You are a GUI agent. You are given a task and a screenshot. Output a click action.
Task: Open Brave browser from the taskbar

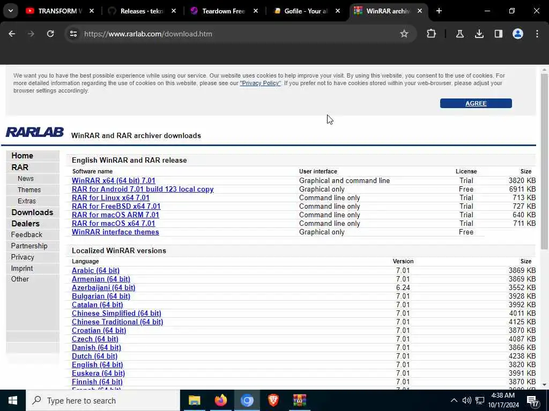click(x=273, y=400)
